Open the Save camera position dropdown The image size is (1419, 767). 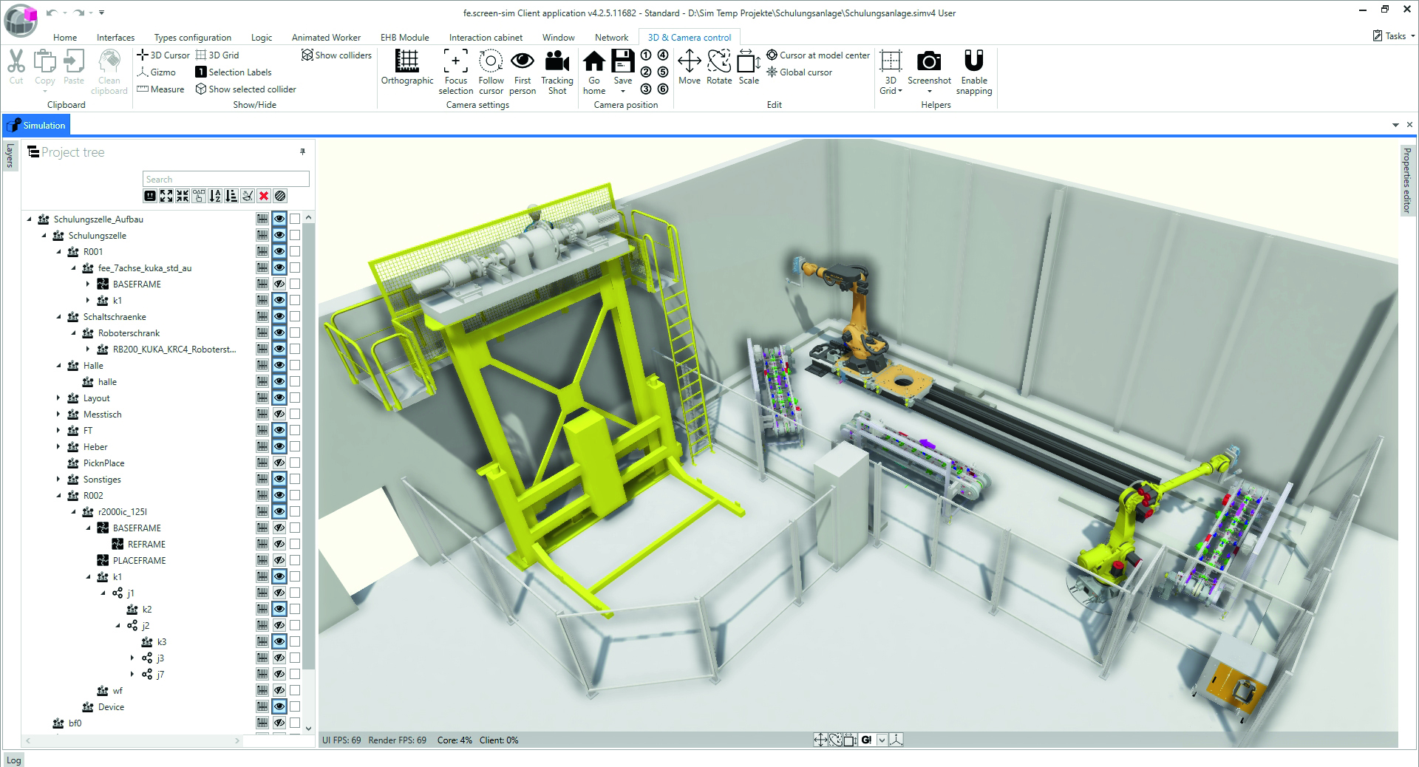click(623, 92)
